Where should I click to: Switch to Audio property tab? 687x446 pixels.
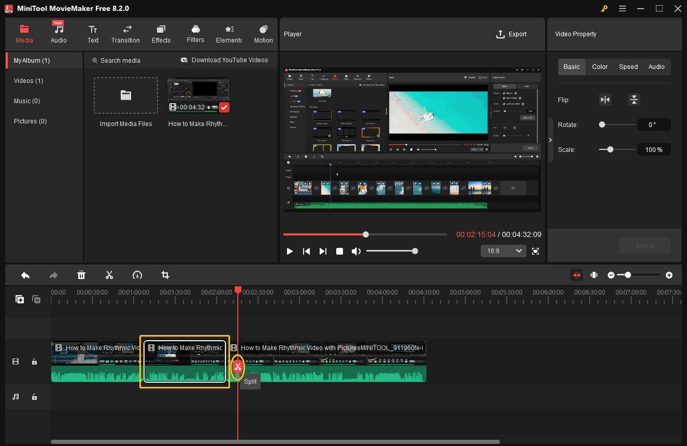[656, 67]
